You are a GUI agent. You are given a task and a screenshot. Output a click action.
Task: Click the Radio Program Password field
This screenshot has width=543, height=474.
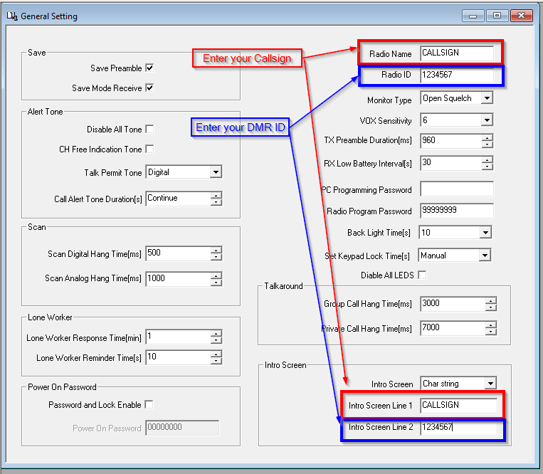point(457,211)
